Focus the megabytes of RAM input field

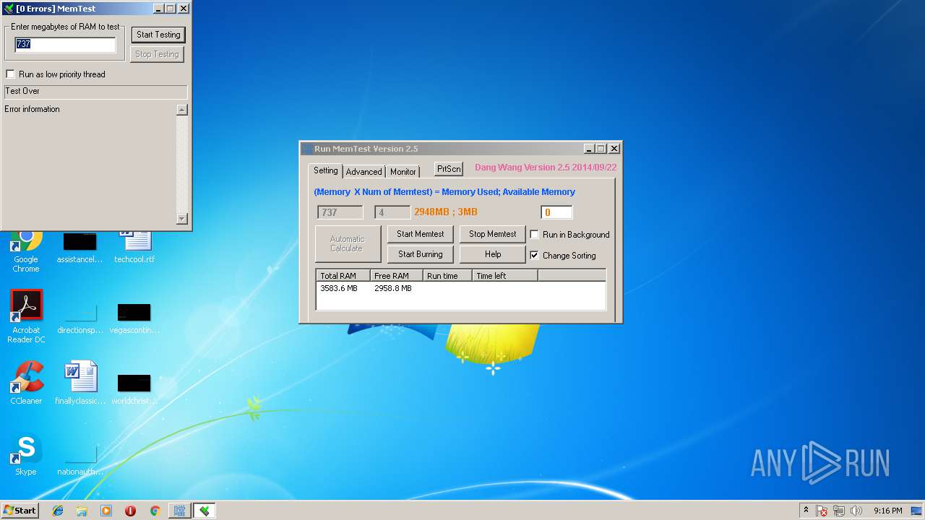(65, 45)
